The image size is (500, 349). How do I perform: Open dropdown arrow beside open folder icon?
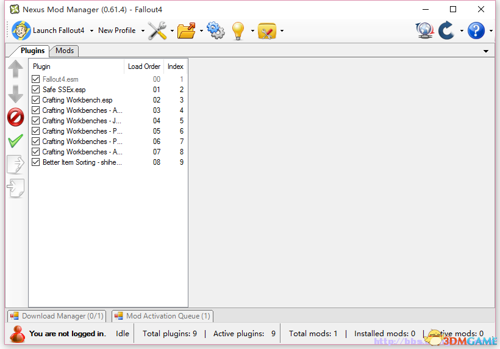coord(201,31)
